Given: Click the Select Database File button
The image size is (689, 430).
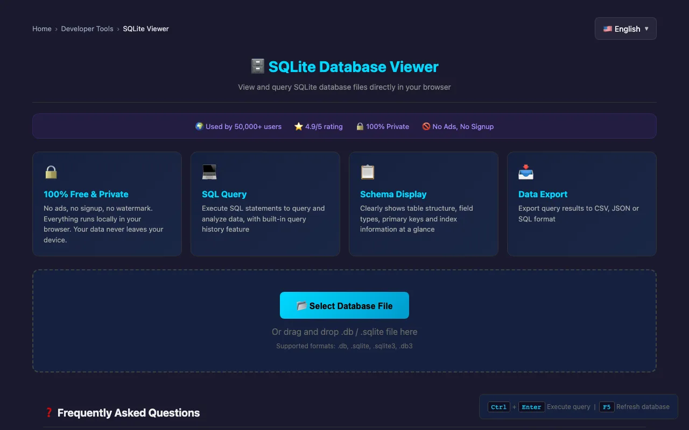Looking at the screenshot, I should 344,306.
